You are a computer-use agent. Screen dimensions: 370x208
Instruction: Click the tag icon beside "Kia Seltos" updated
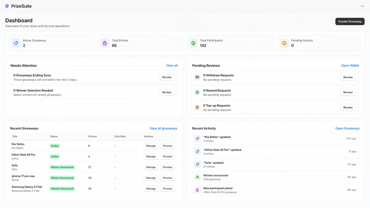197,139
